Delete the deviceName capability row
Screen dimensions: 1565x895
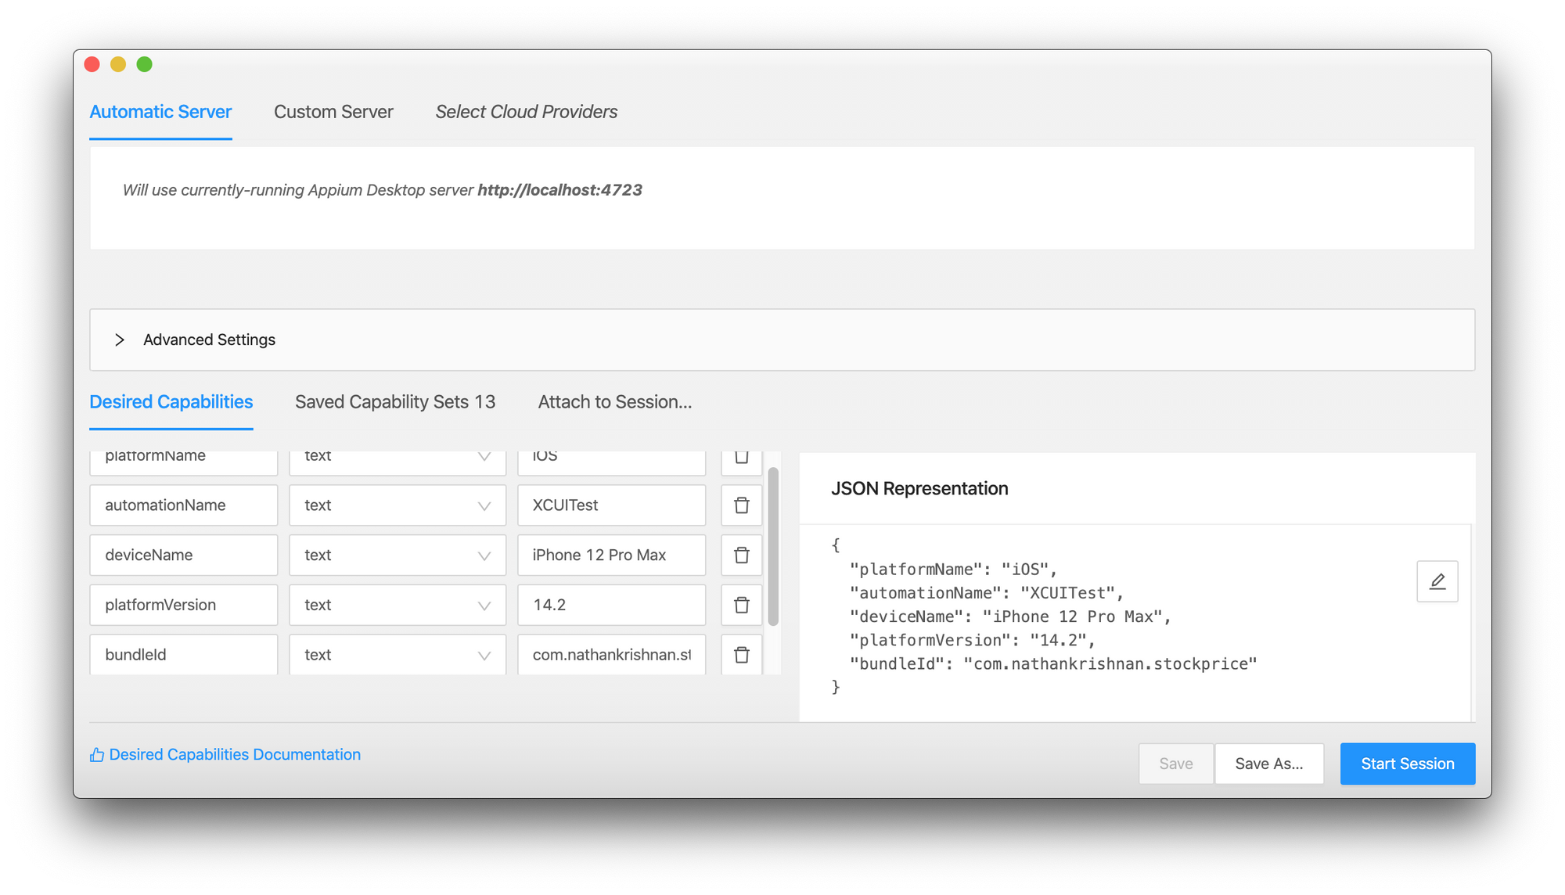pyautogui.click(x=741, y=555)
